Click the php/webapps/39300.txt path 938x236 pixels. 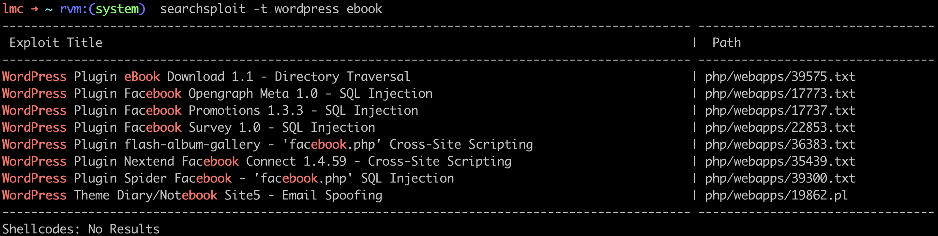(780, 178)
